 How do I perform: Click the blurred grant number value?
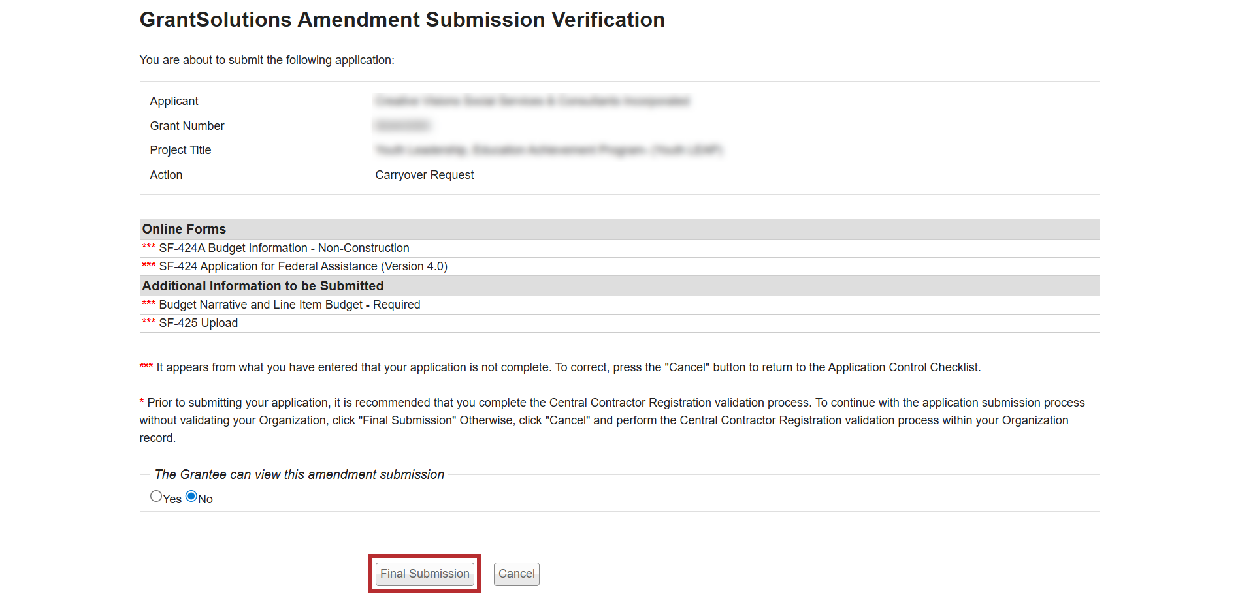coord(402,125)
